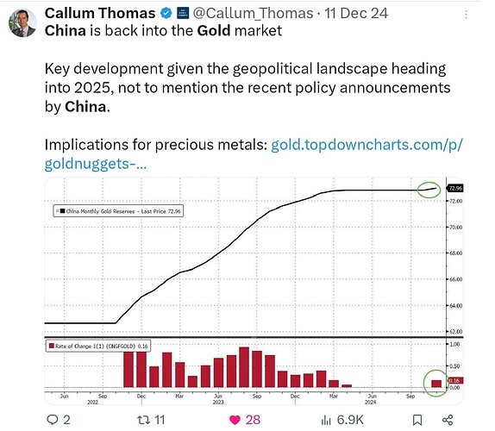The height and width of the screenshot is (431, 495).
Task: Click the 6.9K views count
Action: (x=350, y=420)
